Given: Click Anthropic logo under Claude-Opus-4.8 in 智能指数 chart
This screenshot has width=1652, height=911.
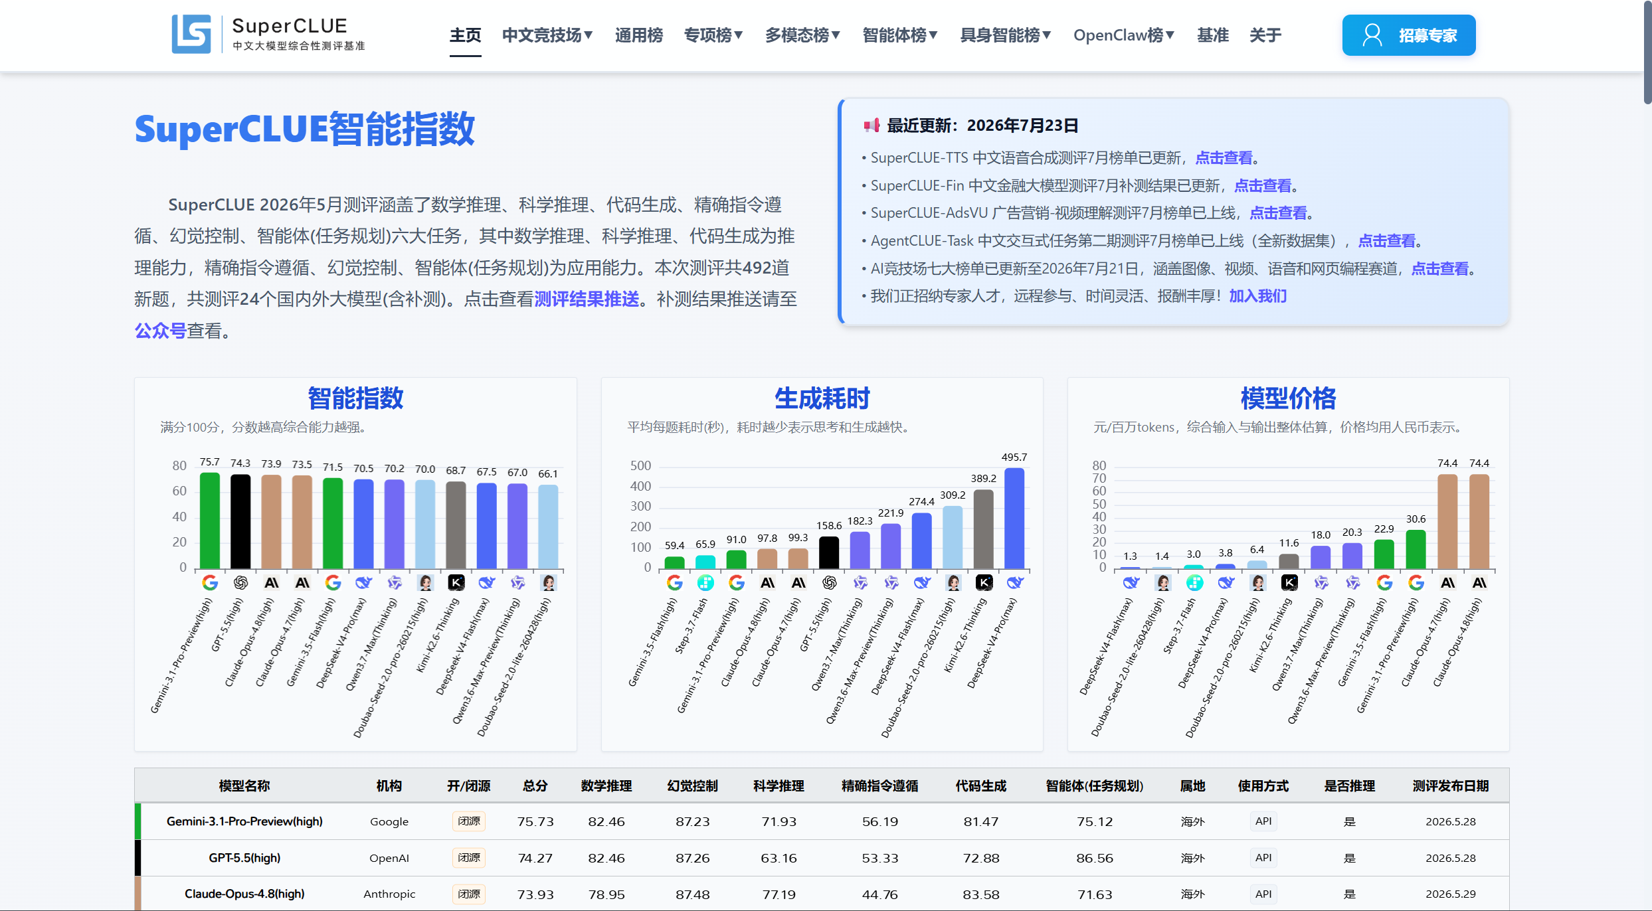Looking at the screenshot, I should coord(272,583).
